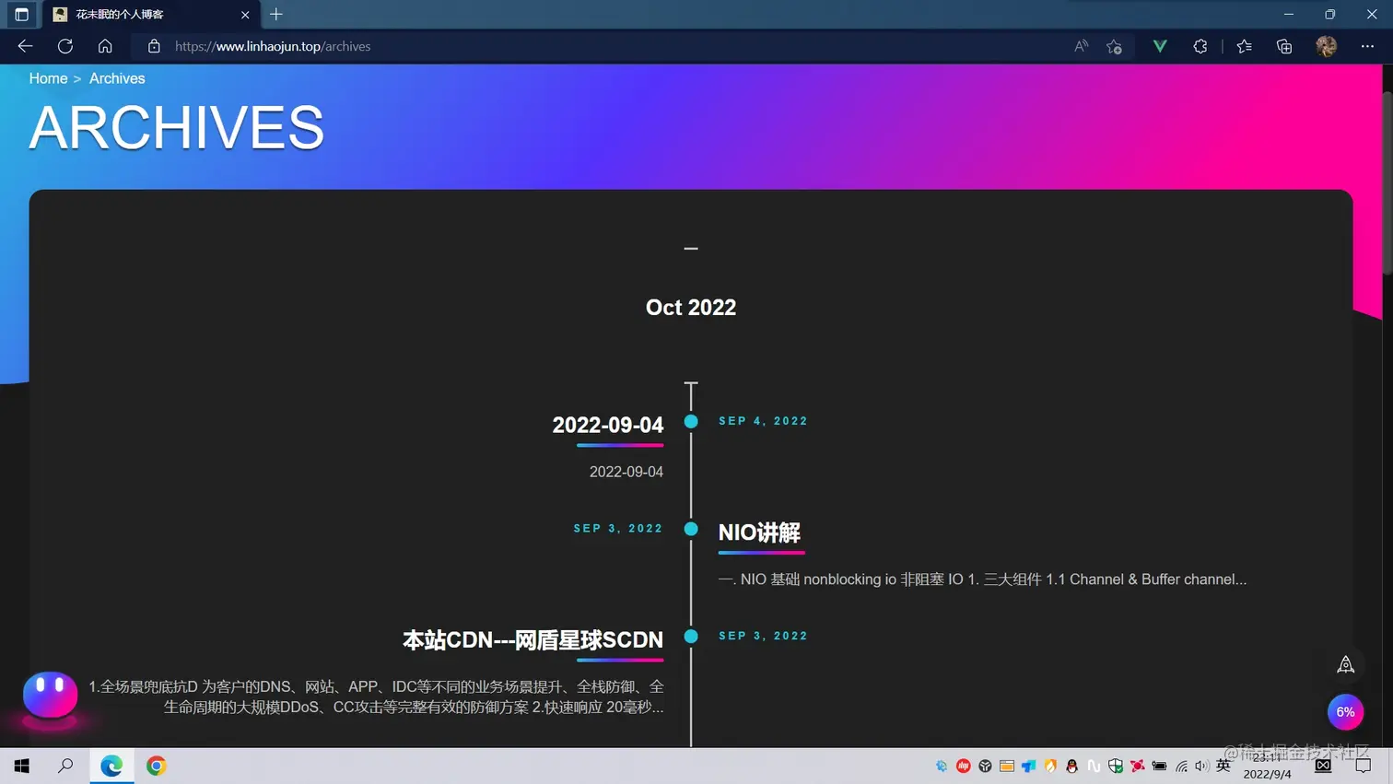
Task: Select the Read aloud icon
Action: coord(1080,46)
